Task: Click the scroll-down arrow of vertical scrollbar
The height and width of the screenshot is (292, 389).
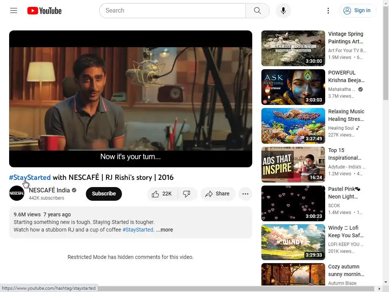Action: coord(386,282)
